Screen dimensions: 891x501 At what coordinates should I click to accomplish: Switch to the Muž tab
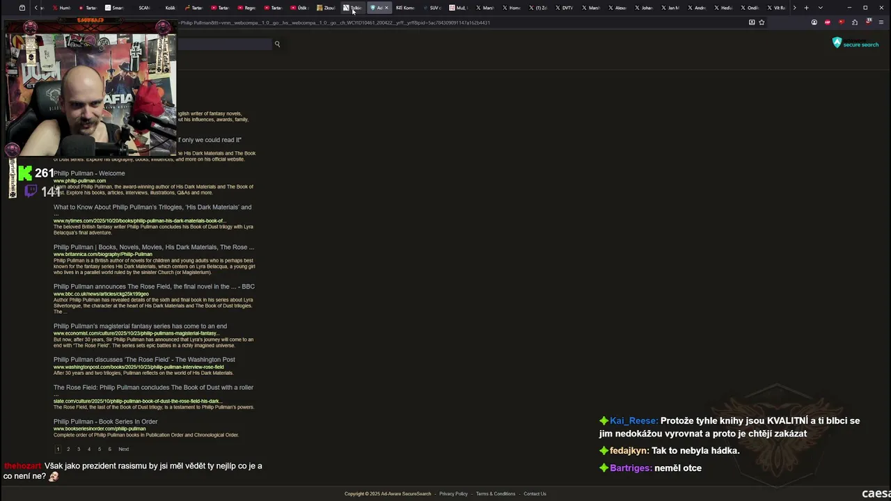click(x=458, y=8)
